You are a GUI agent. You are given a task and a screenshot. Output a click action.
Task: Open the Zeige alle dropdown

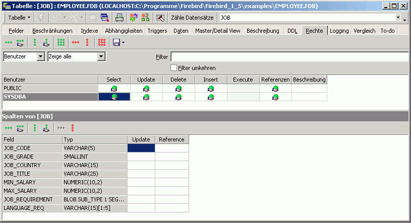[x=101, y=56]
